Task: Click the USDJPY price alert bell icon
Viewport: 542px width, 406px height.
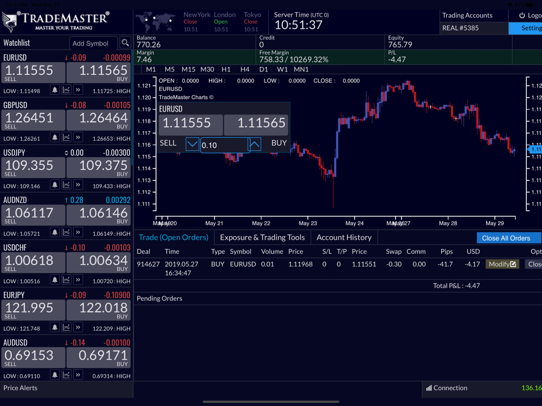Action: click(55, 185)
